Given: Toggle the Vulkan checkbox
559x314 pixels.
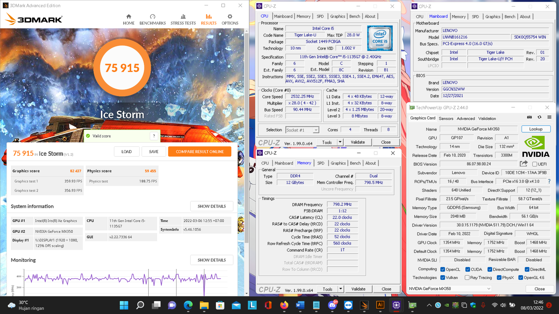Looking at the screenshot, I should click(x=443, y=277).
